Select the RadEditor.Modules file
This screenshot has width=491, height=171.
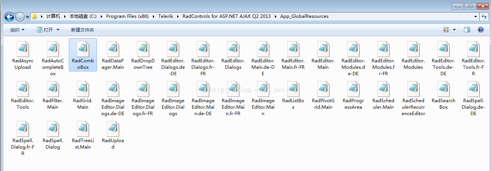click(413, 55)
